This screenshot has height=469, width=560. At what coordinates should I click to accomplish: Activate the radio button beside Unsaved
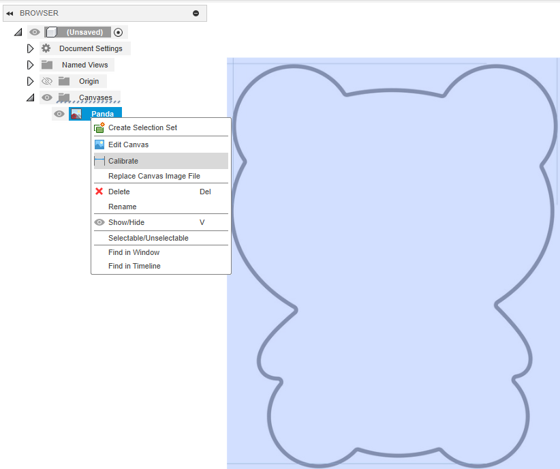coord(119,33)
